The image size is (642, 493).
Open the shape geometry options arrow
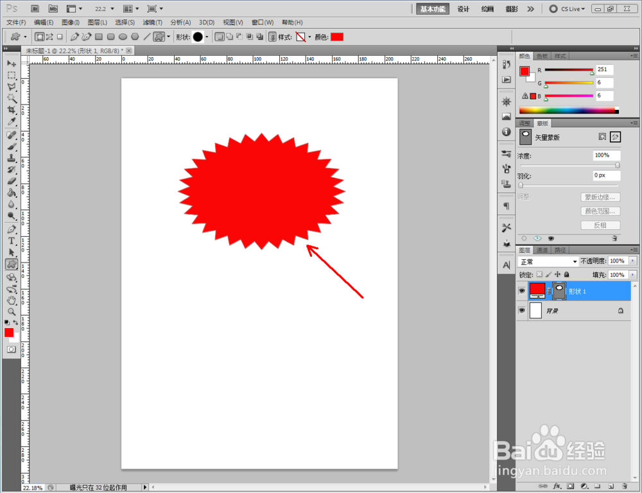[168, 37]
